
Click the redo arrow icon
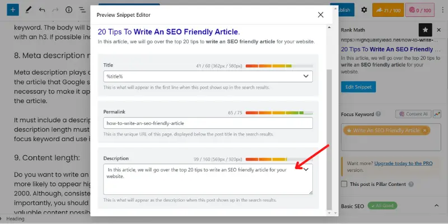pyautogui.click(x=55, y=10)
